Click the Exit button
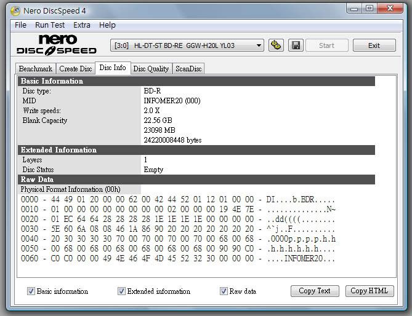The image size is (412, 316). click(374, 45)
